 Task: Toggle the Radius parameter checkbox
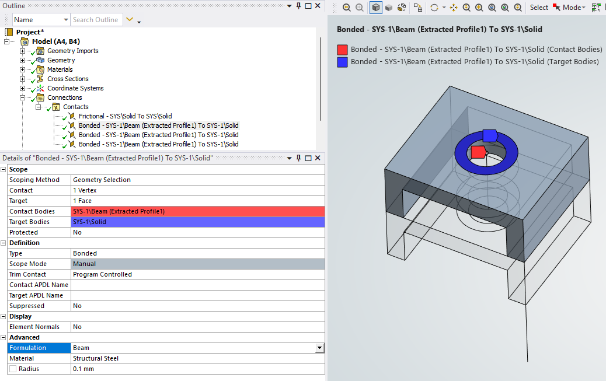click(13, 369)
